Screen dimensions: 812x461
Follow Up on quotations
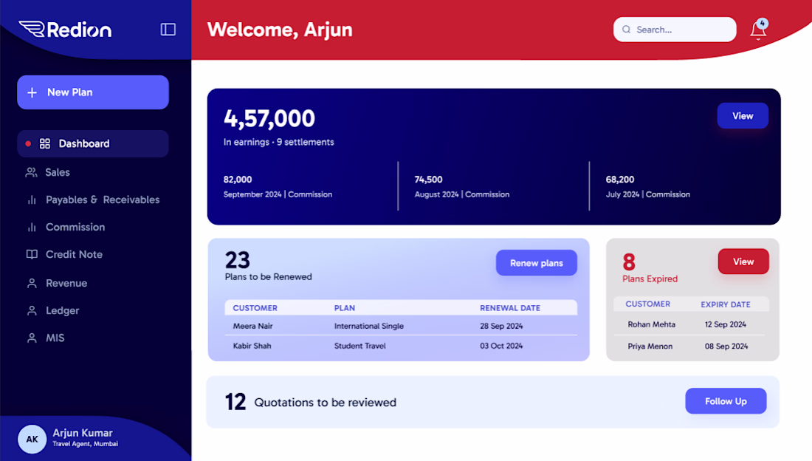[x=726, y=401]
